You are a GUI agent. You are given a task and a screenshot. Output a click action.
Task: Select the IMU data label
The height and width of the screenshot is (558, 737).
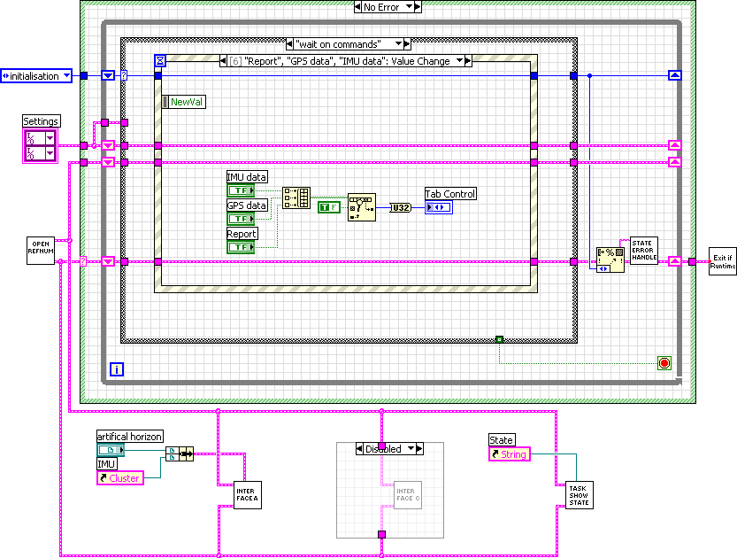click(x=247, y=177)
